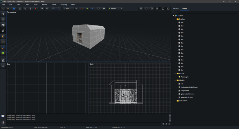Image resolution: width=239 pixels, height=129 pixels.
Task: Select the arrow selection tool
Action: pyautogui.click(x=3, y=14)
